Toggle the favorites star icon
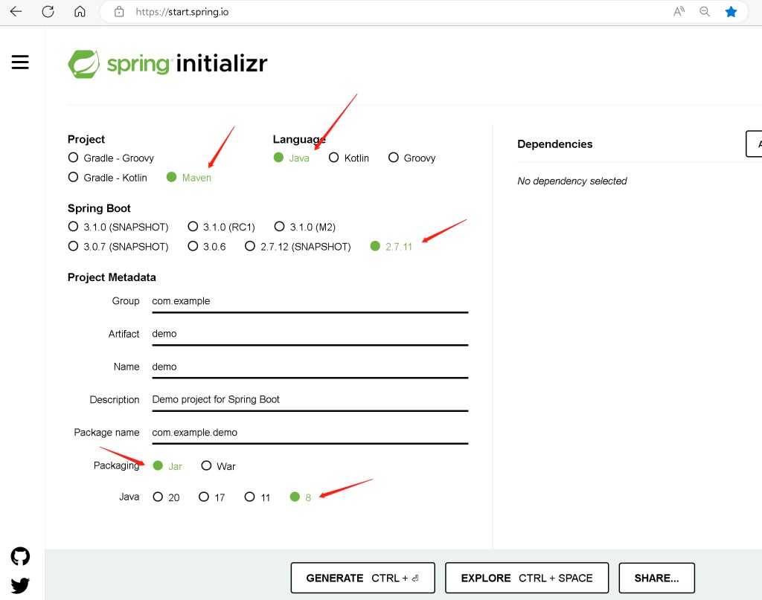Screen dimensions: 762x600 coord(731,12)
